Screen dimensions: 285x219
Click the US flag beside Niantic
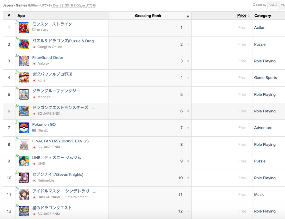[34, 130]
